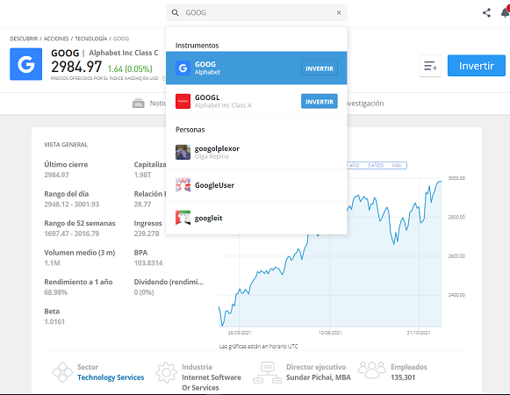Click the BPA value 103.8314
The image size is (510, 395).
(x=148, y=263)
